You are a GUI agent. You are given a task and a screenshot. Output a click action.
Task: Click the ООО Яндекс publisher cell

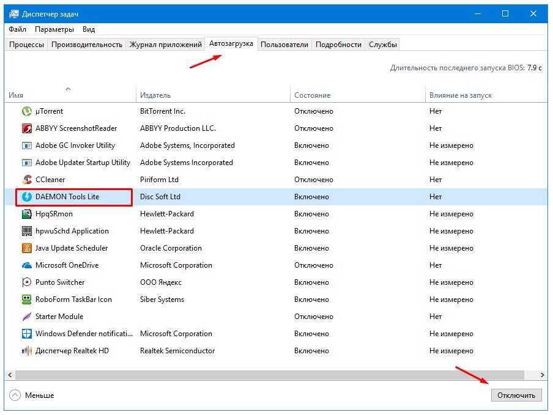(161, 282)
